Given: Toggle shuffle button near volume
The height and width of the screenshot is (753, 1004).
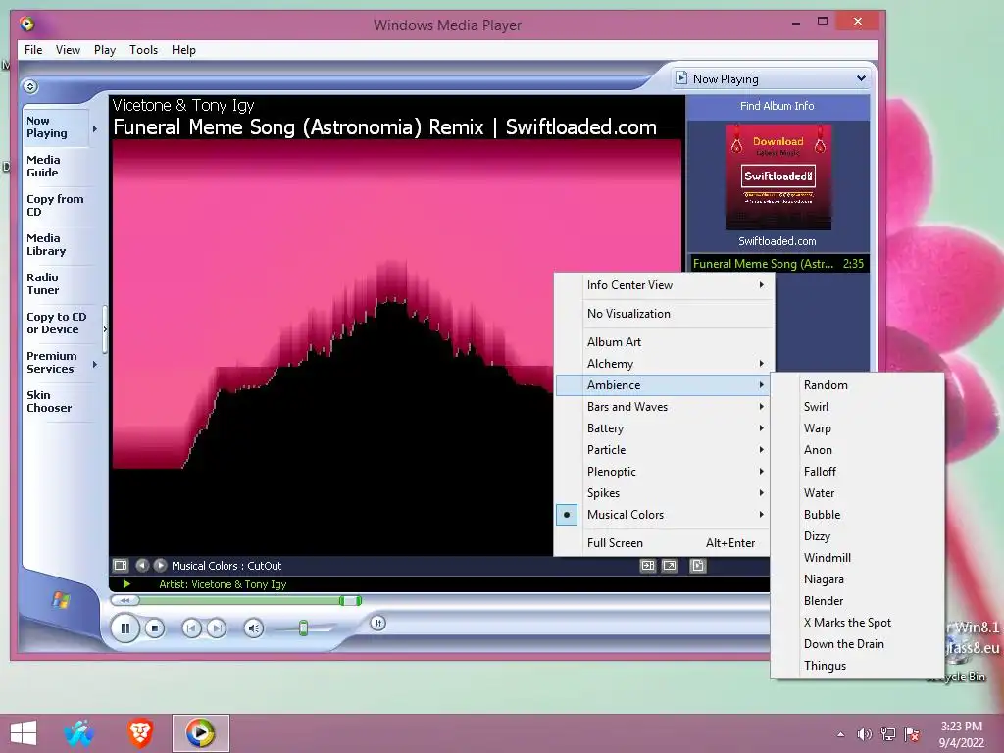Looking at the screenshot, I should (x=377, y=623).
